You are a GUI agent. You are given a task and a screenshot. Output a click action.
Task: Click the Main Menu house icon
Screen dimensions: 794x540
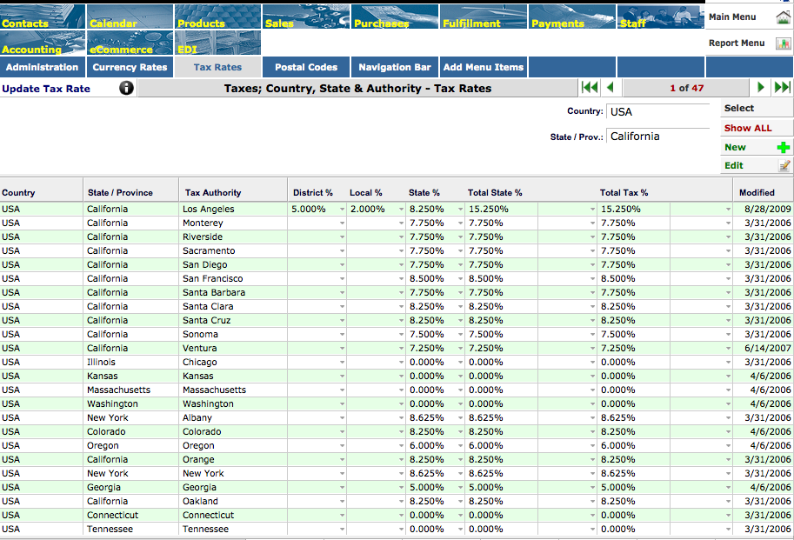784,17
